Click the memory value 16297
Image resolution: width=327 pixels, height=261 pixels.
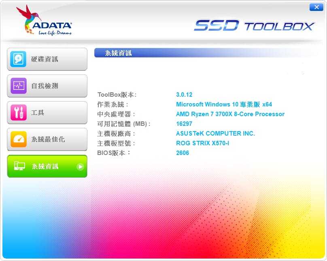point(184,123)
